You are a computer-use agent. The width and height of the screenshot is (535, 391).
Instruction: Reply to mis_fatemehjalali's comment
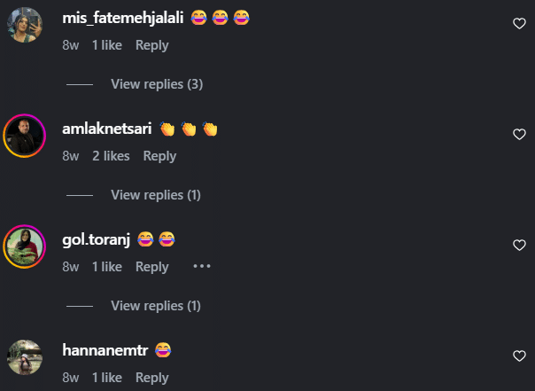[152, 45]
